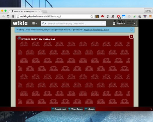
Task: Reload the page with the refresh icon
Action: tap(8, 16)
